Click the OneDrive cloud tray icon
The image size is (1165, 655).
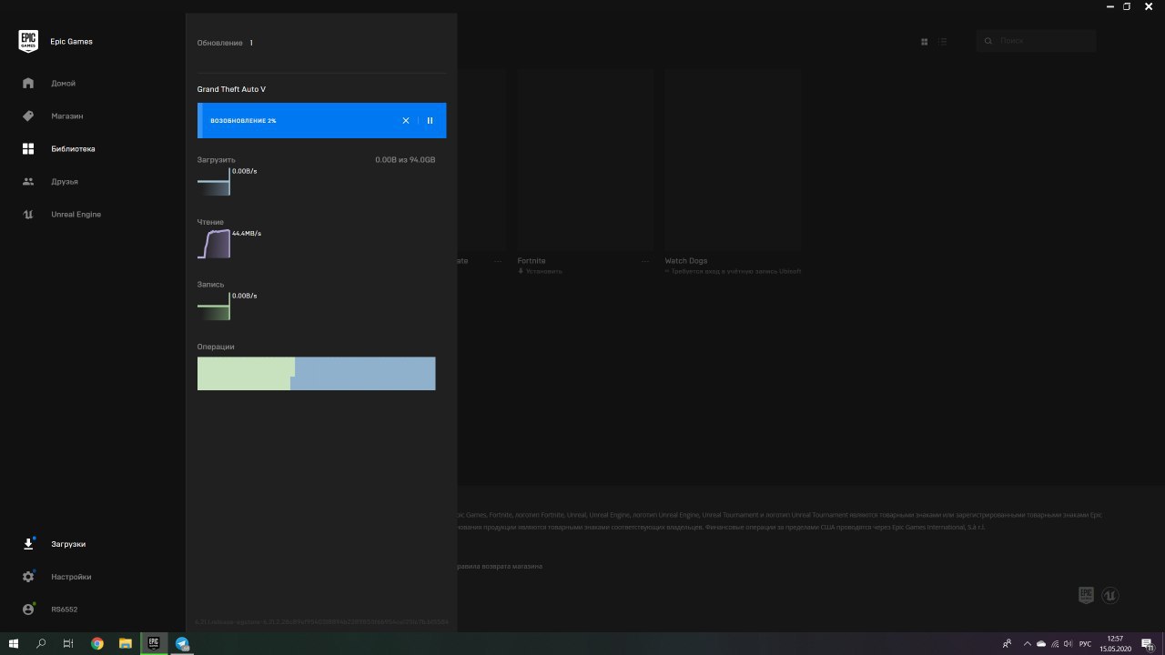pyautogui.click(x=1042, y=643)
